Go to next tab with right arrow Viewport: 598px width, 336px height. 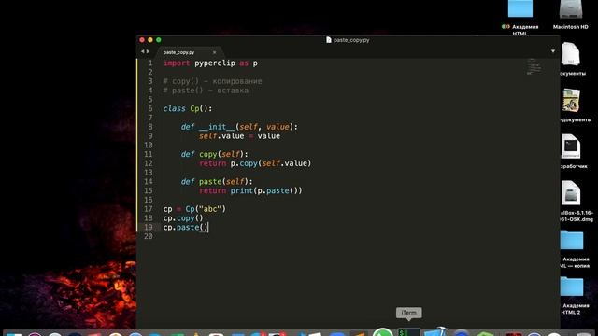(x=148, y=51)
